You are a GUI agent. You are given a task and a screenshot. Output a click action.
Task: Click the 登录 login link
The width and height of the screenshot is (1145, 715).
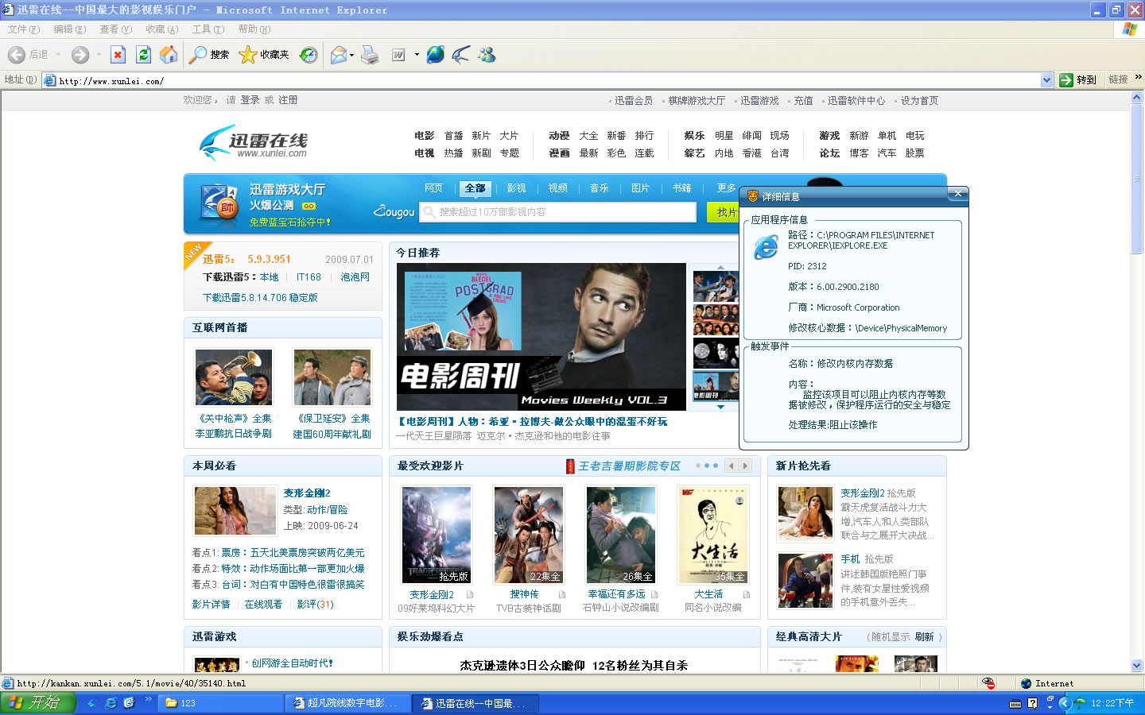point(250,100)
